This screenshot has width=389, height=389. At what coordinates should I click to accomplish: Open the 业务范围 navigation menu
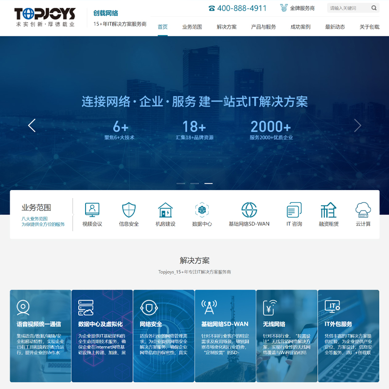(x=192, y=27)
